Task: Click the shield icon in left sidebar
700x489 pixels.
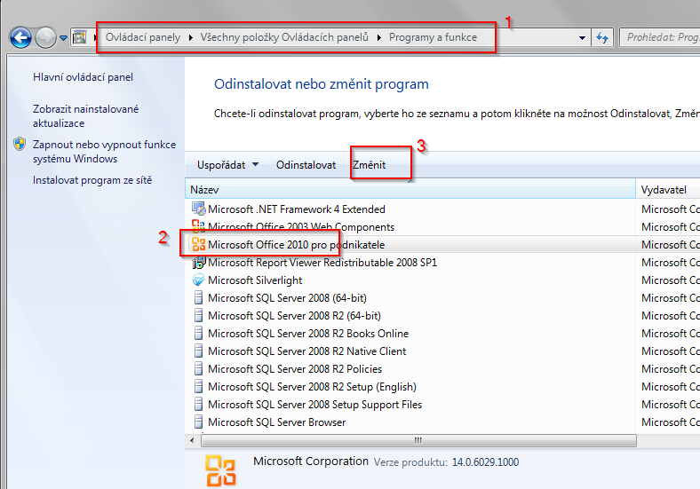Action: (x=20, y=144)
